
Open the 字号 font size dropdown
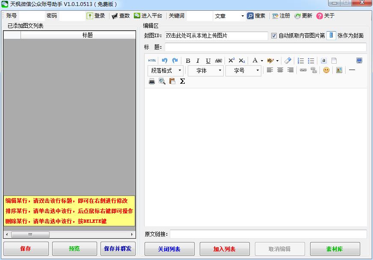point(243,70)
